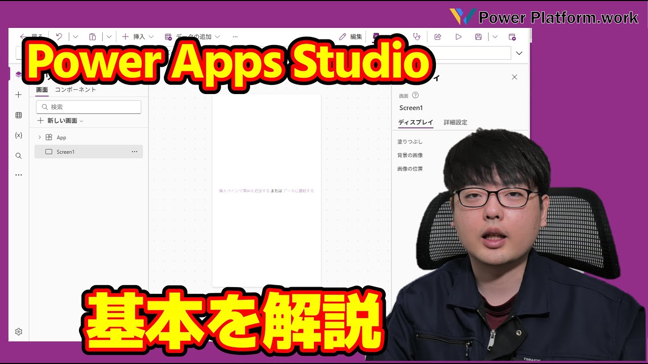Open the sidebar more options ellipsis
The height and width of the screenshot is (364, 648).
coord(19,175)
